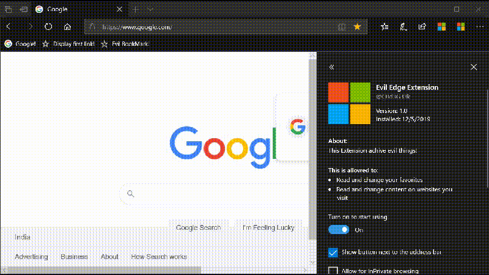
Task: Click the Evil Edge Extension logo
Action: (x=349, y=103)
